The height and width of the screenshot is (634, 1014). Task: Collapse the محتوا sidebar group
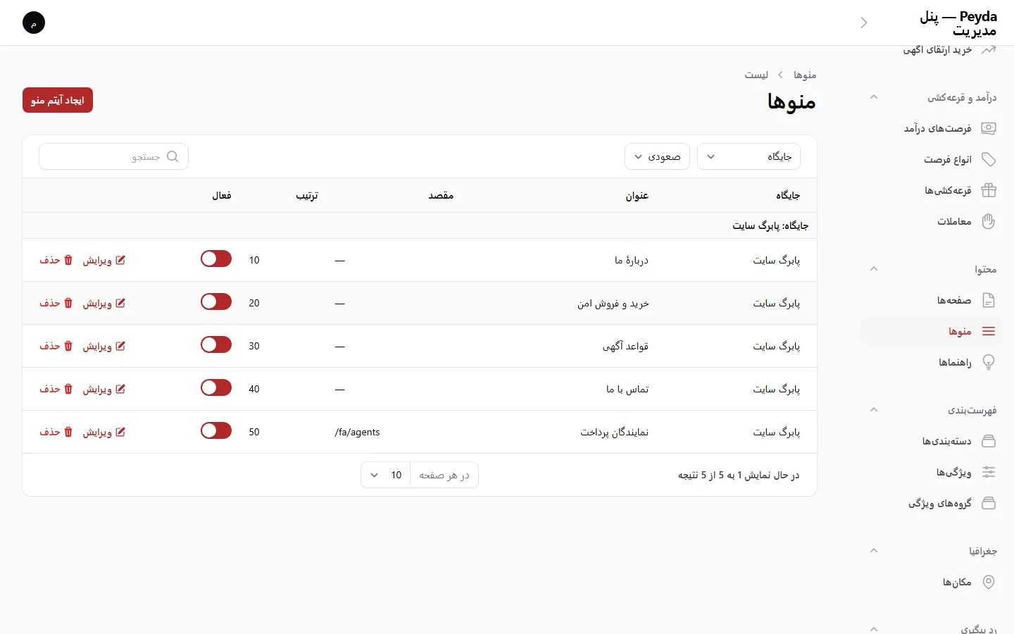point(874,269)
